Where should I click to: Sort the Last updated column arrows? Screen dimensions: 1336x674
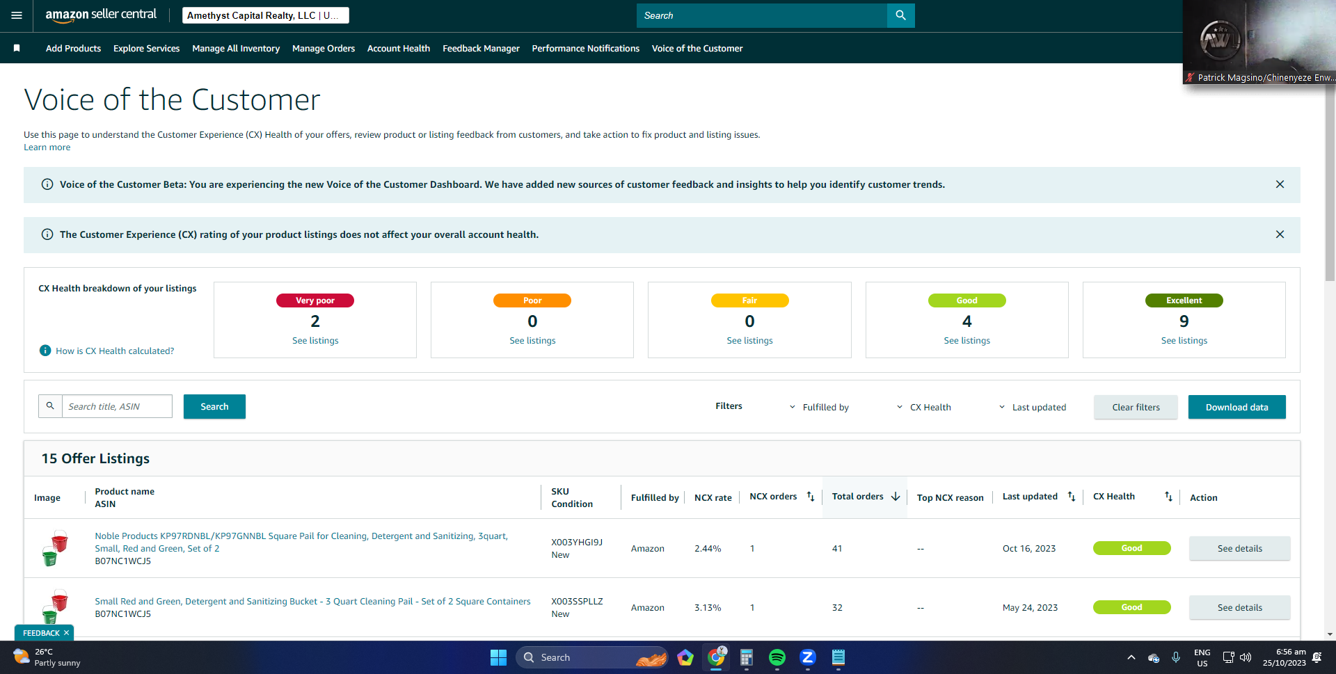pyautogui.click(x=1072, y=497)
